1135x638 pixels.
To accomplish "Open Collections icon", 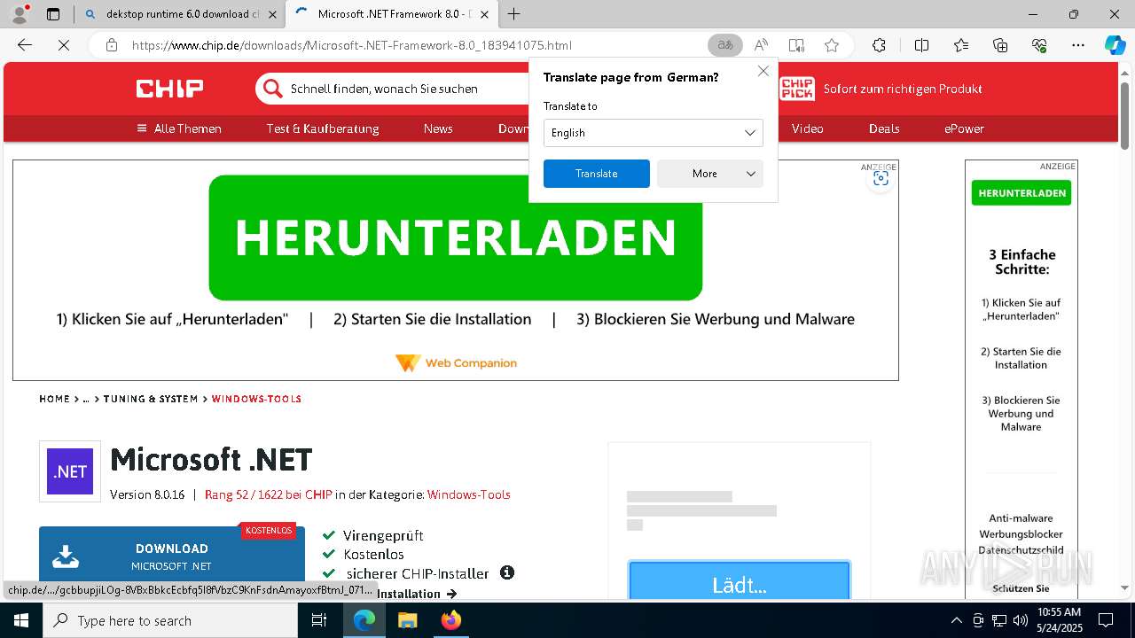I will [x=1000, y=45].
